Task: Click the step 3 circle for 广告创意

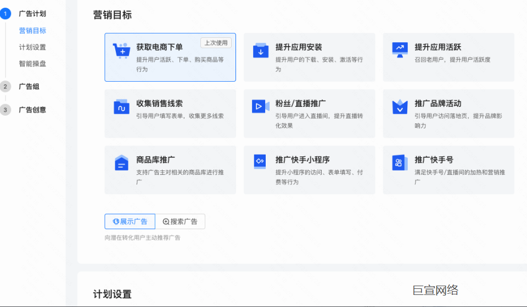Action: [x=5, y=110]
